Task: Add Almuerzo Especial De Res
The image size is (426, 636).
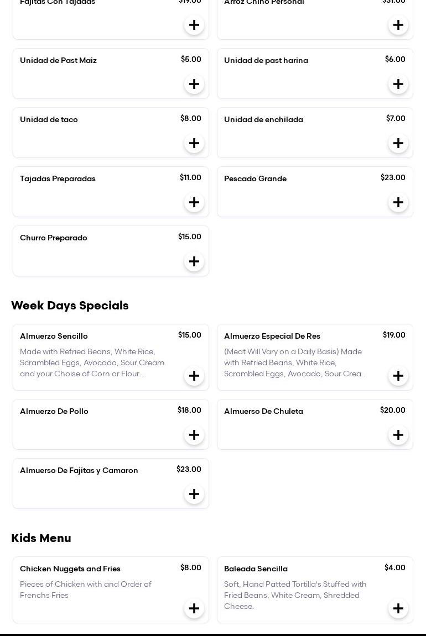Action: 398,376
